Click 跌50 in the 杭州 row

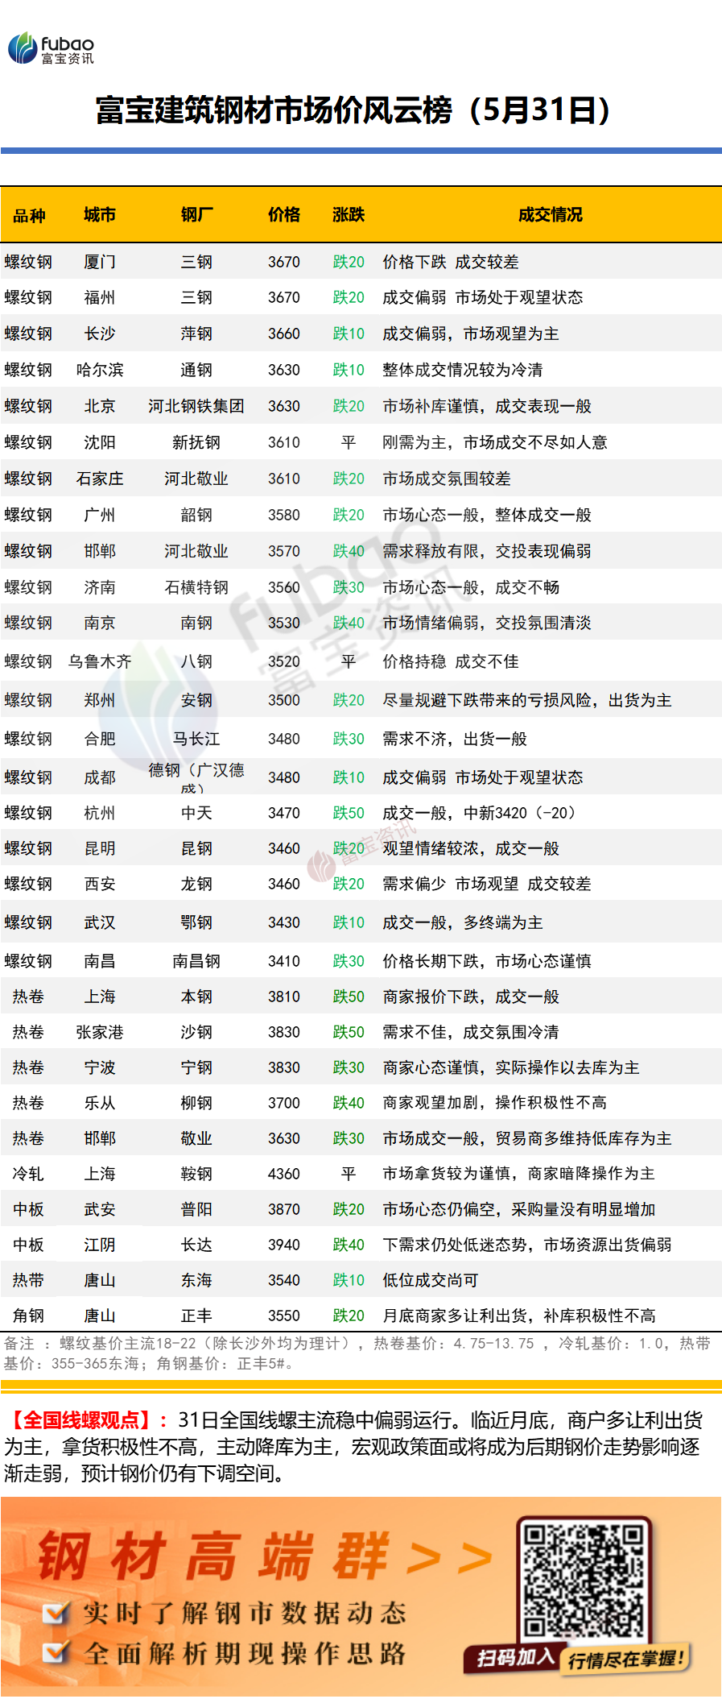[x=349, y=813]
